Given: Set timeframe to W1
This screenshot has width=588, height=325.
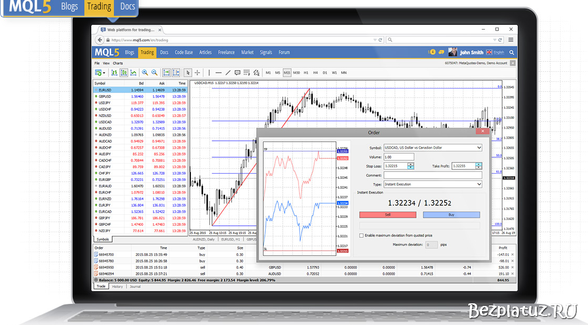Looking at the screenshot, I should (x=334, y=73).
